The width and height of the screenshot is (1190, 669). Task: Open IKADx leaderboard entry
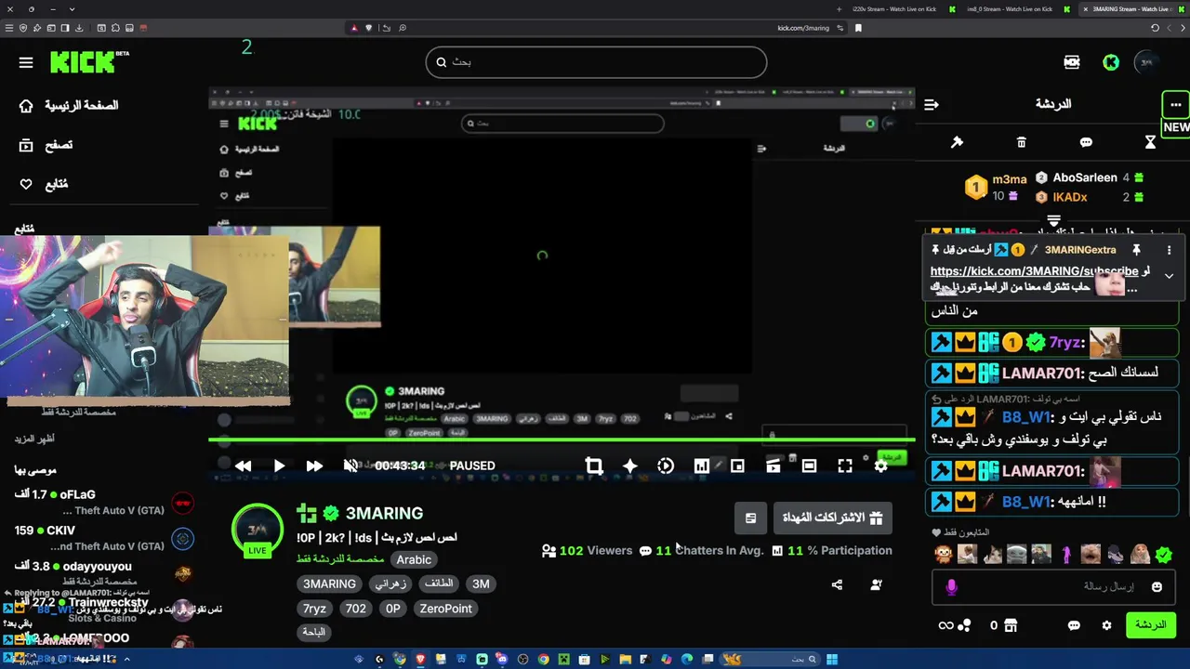(x=1090, y=197)
